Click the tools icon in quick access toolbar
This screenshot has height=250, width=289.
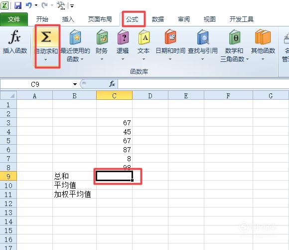click(61, 5)
